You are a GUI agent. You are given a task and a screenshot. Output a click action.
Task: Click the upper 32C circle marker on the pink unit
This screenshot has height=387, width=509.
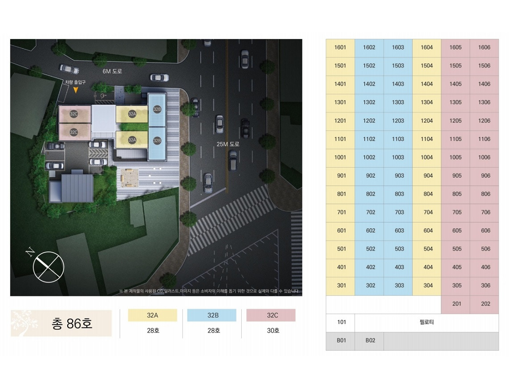coord(73,114)
